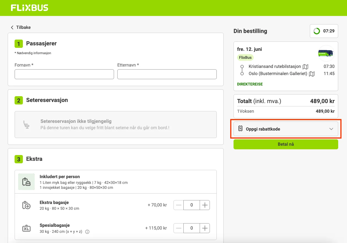Increase Ekstra bagasje quantity with plus
Screen dimensions: 347x243
[205, 205]
